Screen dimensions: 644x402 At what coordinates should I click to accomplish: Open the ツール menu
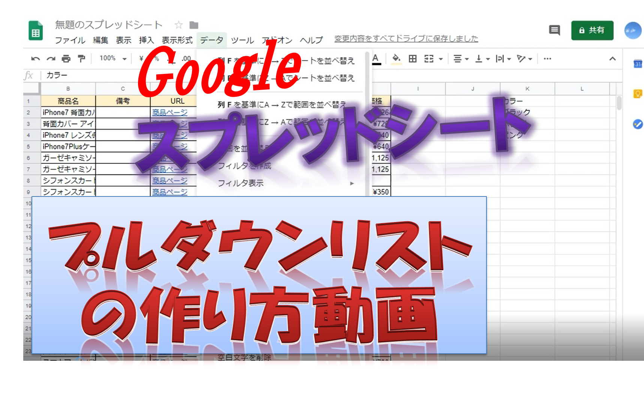(242, 40)
